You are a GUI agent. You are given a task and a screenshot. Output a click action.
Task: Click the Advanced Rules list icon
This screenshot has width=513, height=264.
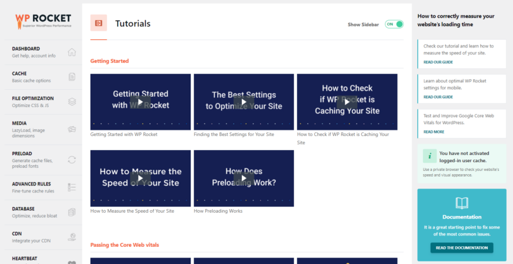click(x=72, y=187)
